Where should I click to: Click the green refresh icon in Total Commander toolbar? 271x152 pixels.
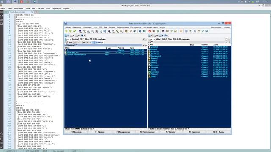click(x=75, y=31)
